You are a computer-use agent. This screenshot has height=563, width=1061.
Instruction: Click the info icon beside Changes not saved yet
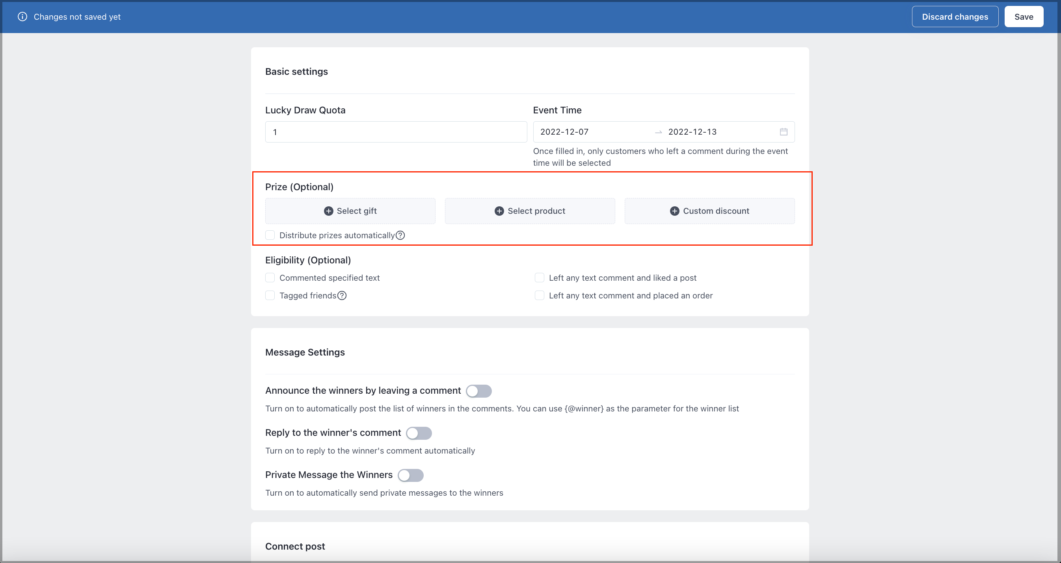pos(22,17)
